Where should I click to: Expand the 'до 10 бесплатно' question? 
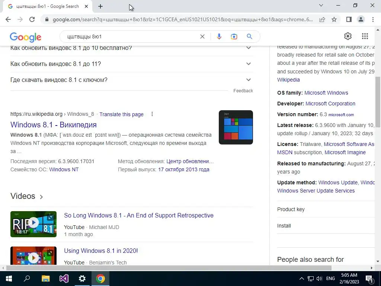coord(131,48)
